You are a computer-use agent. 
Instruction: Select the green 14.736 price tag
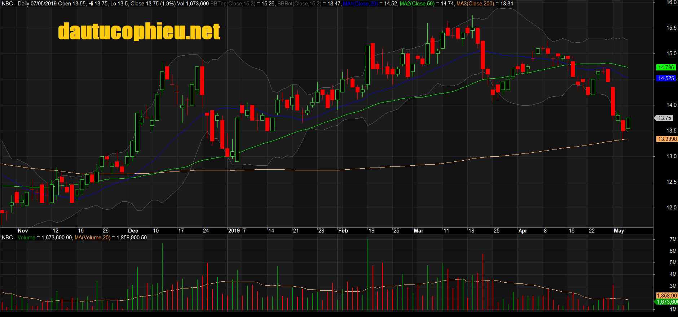(x=666, y=68)
